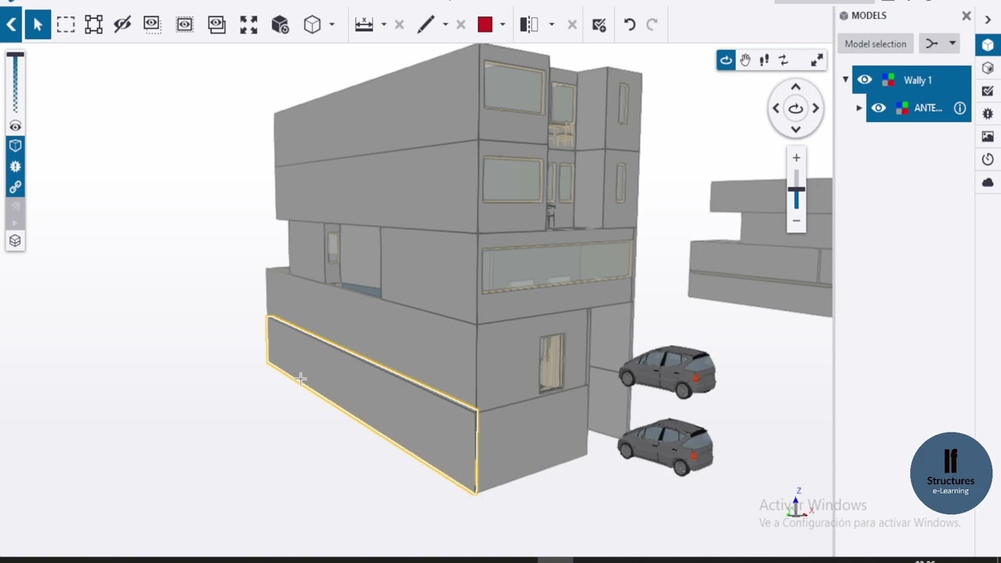This screenshot has height=563, width=1001.
Task: Select the ANTE... model row label
Action: tap(928, 108)
